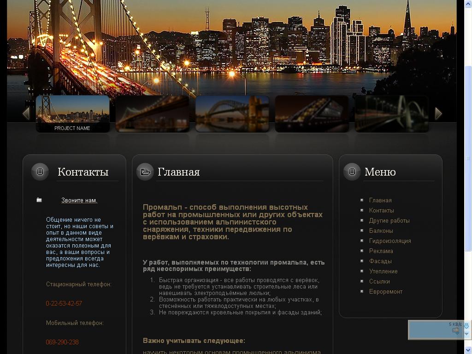Image resolution: width=472 pixels, height=354 pixels.
Task: Open Утепление menu item
Action: point(383,271)
